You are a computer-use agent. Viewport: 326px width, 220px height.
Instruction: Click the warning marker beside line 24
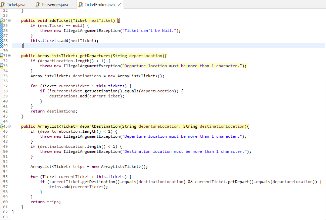coord(1,20)
